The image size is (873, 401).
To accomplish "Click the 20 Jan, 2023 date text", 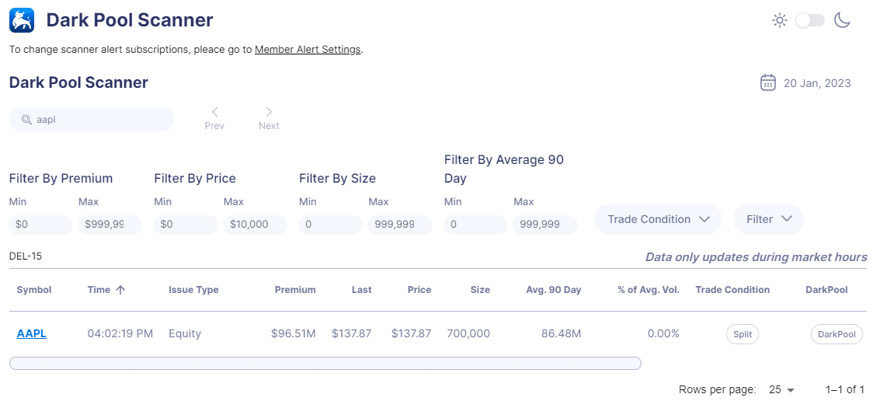I will coord(817,84).
